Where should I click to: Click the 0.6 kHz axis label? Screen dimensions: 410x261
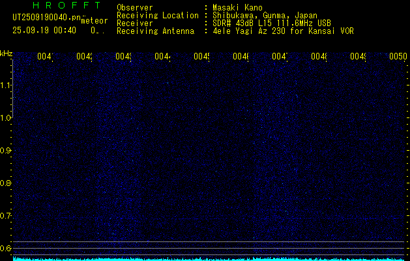[5, 248]
